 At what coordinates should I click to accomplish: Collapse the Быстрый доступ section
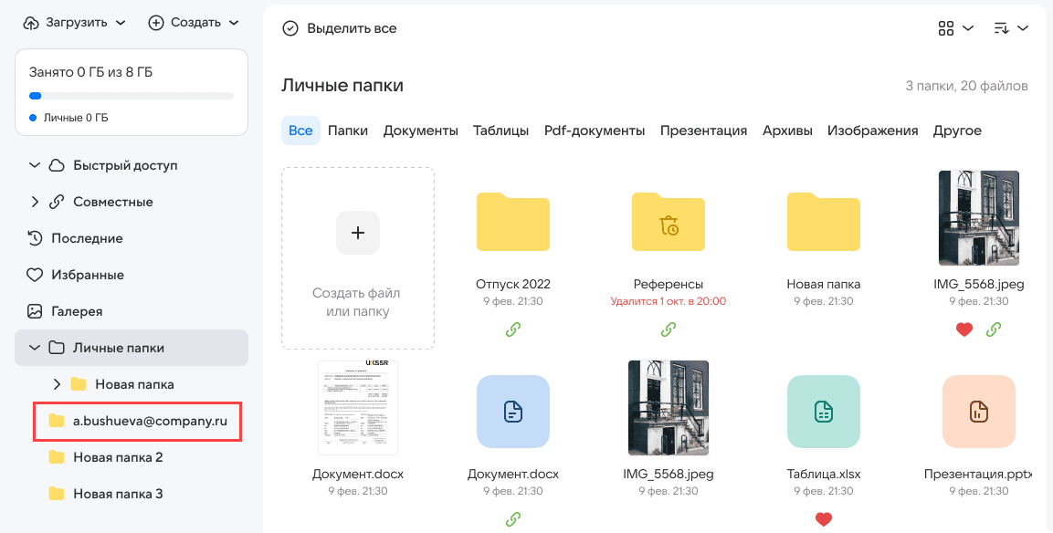coord(35,165)
